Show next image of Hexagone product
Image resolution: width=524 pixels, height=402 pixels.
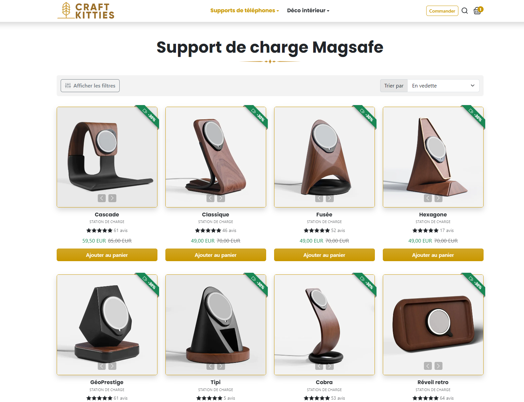(x=438, y=198)
